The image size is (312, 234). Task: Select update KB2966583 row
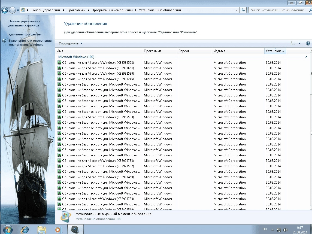pyautogui.click(x=171, y=117)
